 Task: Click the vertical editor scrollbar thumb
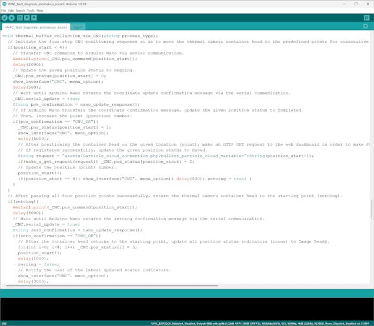click(372, 209)
